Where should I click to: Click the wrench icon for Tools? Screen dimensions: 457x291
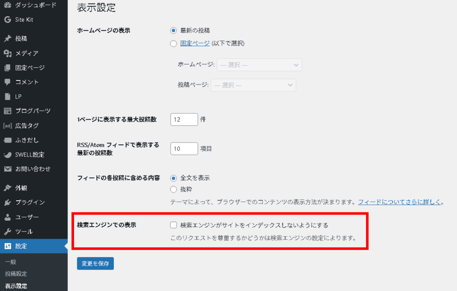pos(7,232)
